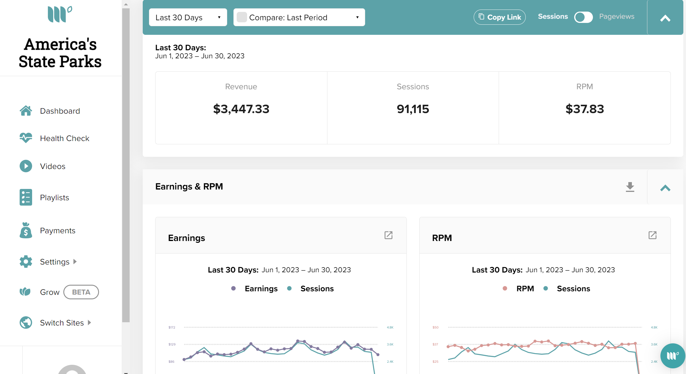This screenshot has height=374, width=686.
Task: Open the Payments money bag icon
Action: (x=26, y=230)
